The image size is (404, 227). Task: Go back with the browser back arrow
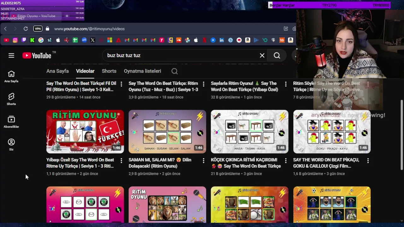pyautogui.click(x=5, y=29)
